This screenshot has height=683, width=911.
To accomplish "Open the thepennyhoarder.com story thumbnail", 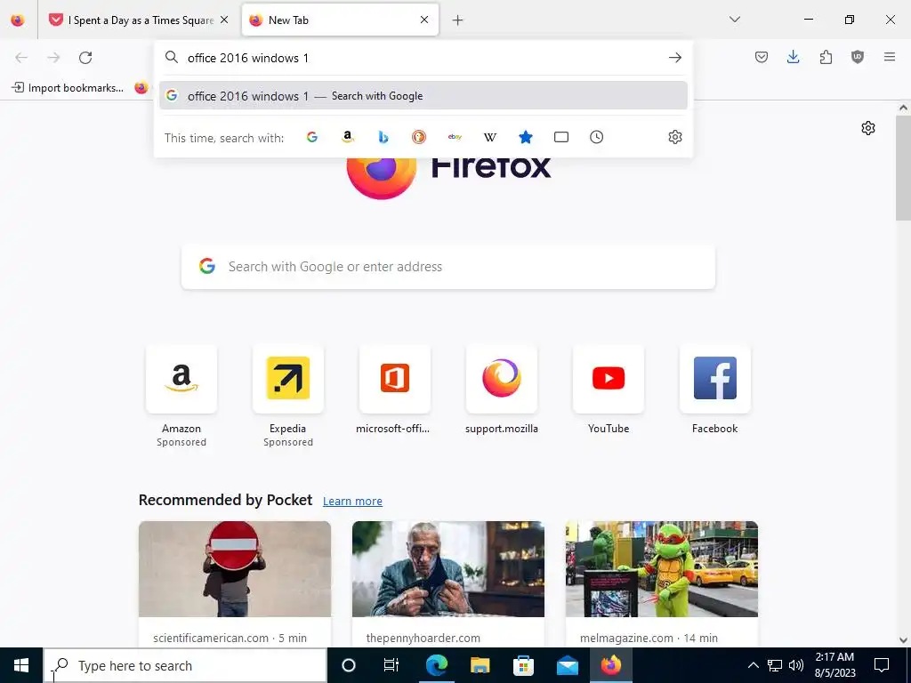I will pyautogui.click(x=448, y=569).
